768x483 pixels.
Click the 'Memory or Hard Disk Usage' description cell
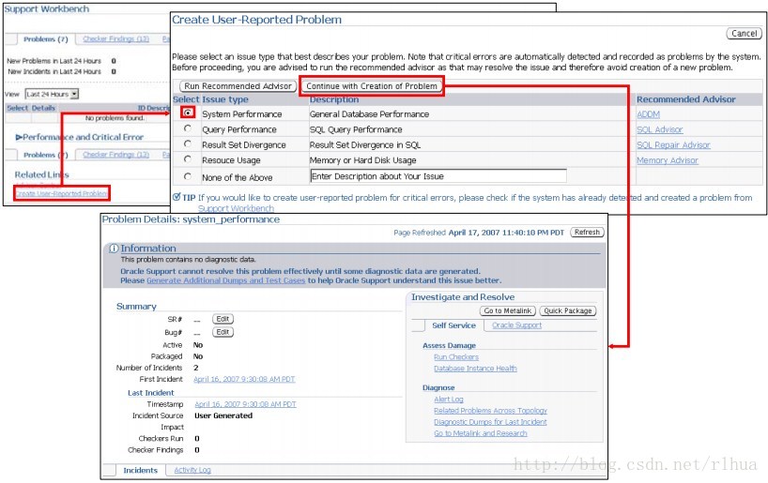tap(363, 160)
